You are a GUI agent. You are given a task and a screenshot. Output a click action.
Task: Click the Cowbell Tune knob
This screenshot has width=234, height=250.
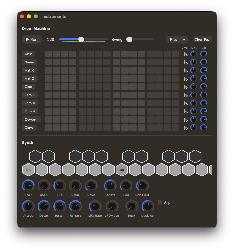point(193,119)
